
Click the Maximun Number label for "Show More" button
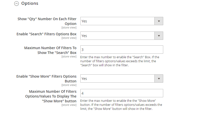coord(51,96)
